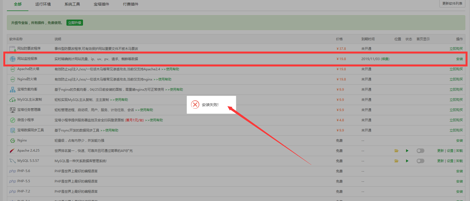Screen dimensions: 470x201
Task: Click 立即购买 for 宝塔任务管理器
Action: (x=456, y=110)
